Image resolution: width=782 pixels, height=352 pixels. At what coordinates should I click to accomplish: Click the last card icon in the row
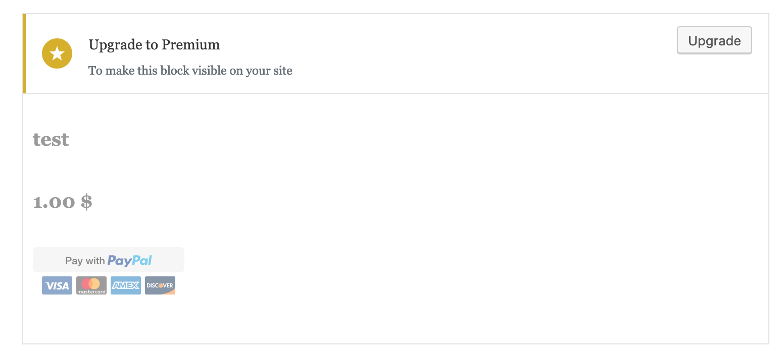(160, 285)
